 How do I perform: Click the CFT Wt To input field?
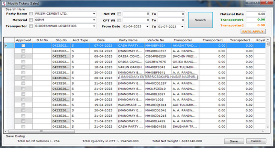click(171, 20)
